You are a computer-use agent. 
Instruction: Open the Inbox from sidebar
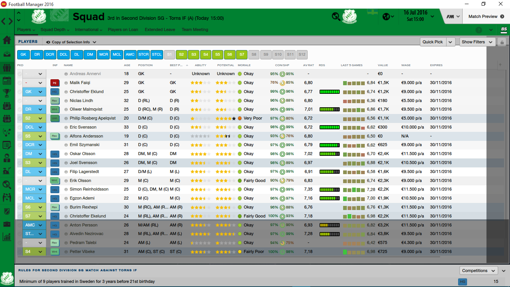coord(7,55)
